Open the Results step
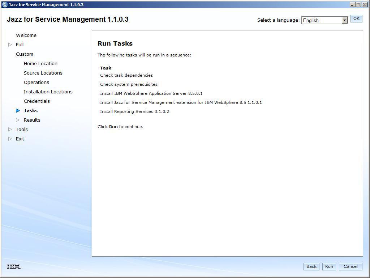 pyautogui.click(x=32, y=120)
